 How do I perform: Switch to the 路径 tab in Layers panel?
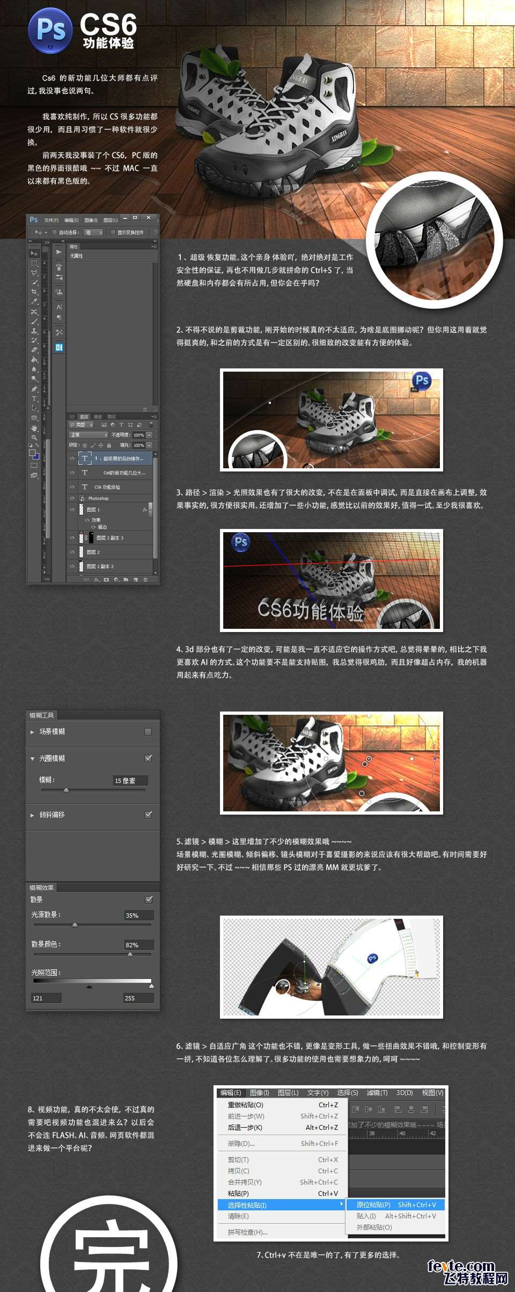(112, 417)
